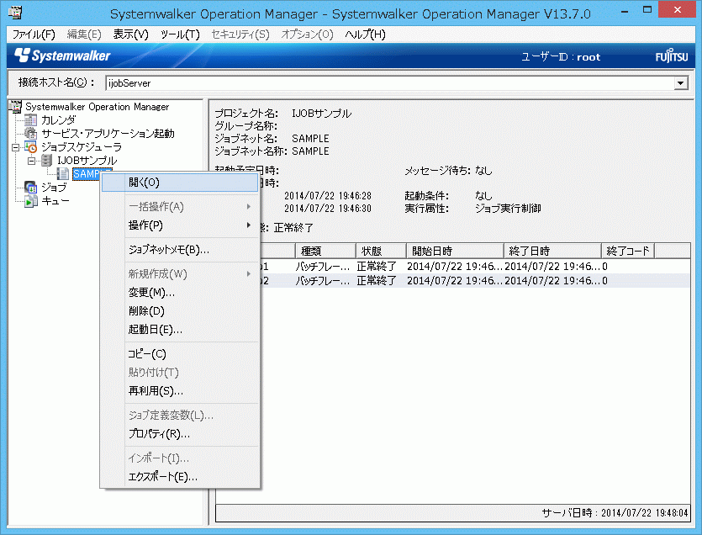This screenshot has width=702, height=535.
Task: Open the ツール(T) menu
Action: click(x=180, y=34)
